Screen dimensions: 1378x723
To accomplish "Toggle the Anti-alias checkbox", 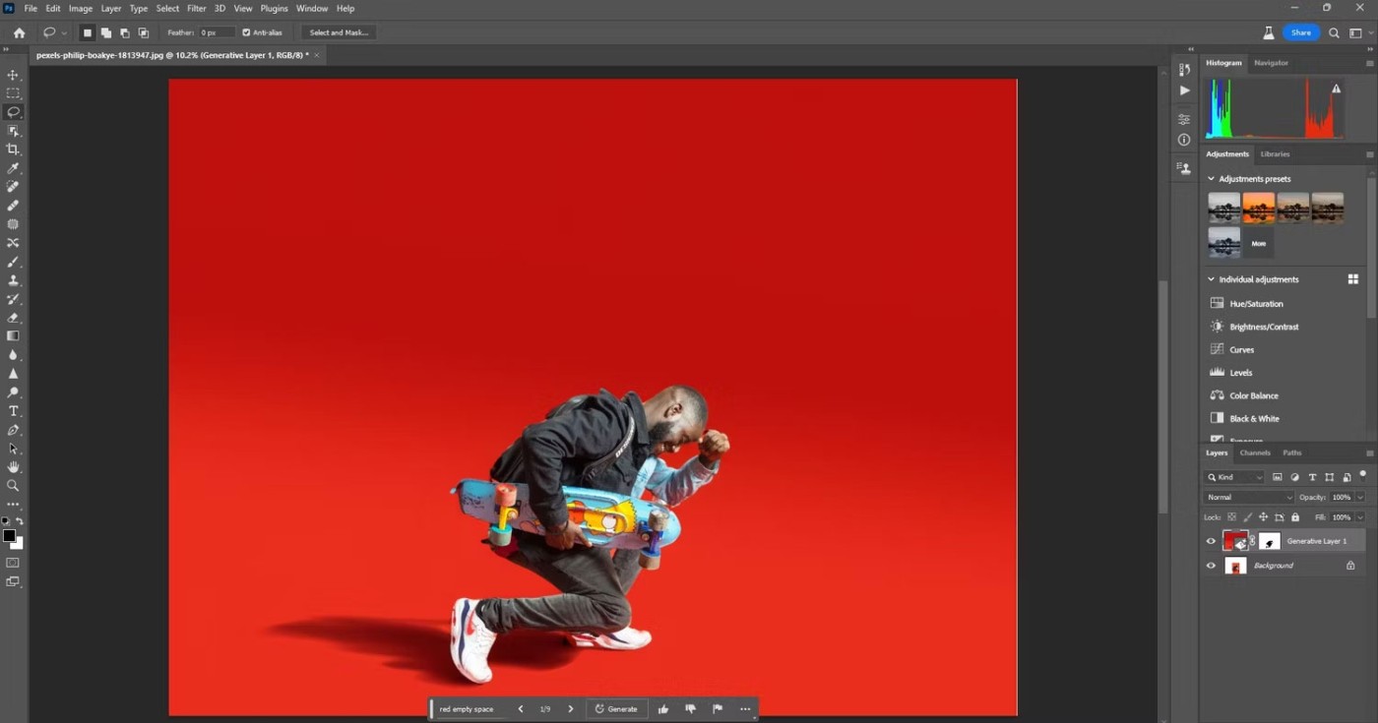I will click(246, 32).
